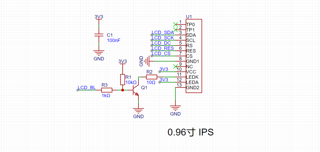Click the U1 designator text
The width and height of the screenshot is (320, 152).
[189, 17]
